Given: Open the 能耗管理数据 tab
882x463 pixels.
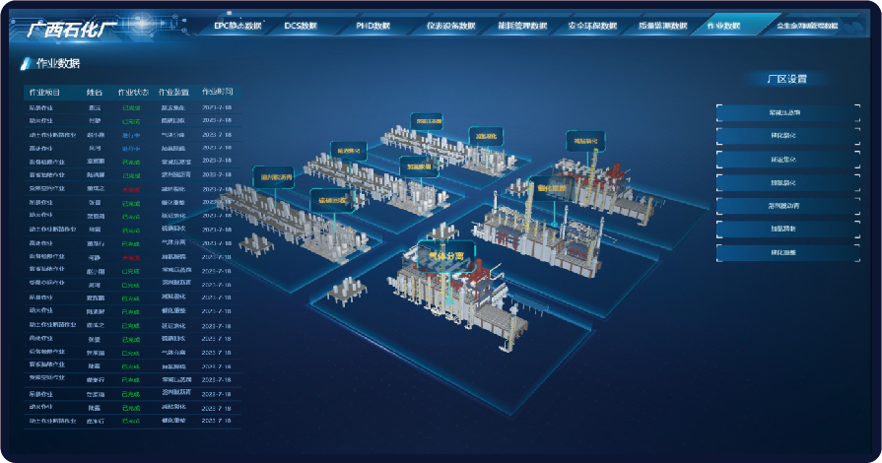Looking at the screenshot, I should click(x=522, y=26).
